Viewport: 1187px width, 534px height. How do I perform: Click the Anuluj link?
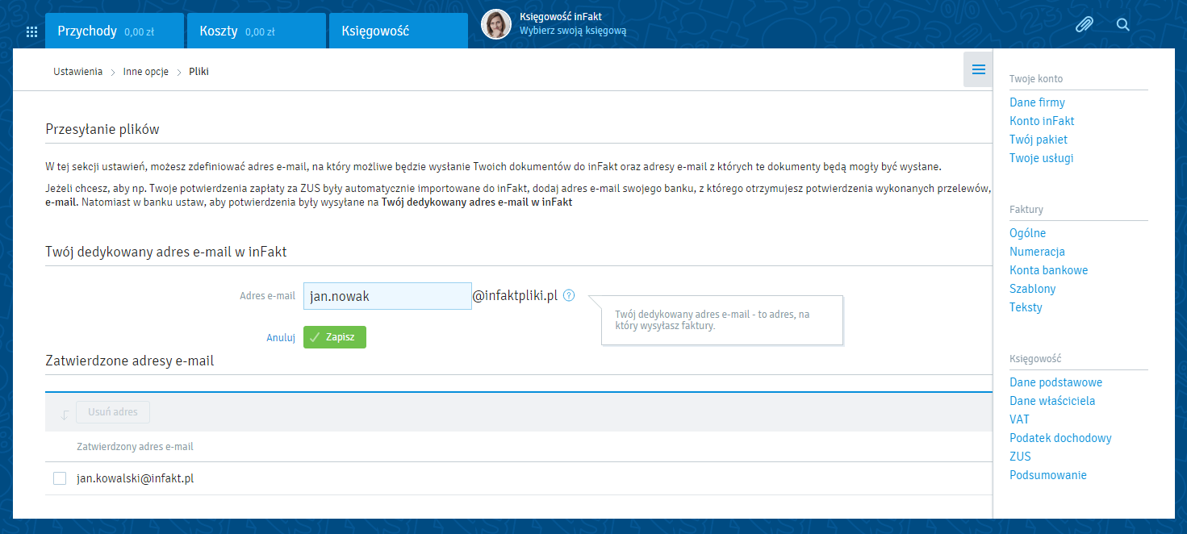pyautogui.click(x=281, y=338)
